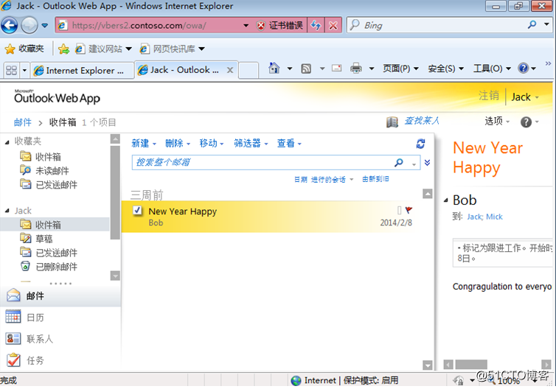This screenshot has height=389, width=556.
Task: Click the 邮件 breadcrumb link
Action: point(22,122)
